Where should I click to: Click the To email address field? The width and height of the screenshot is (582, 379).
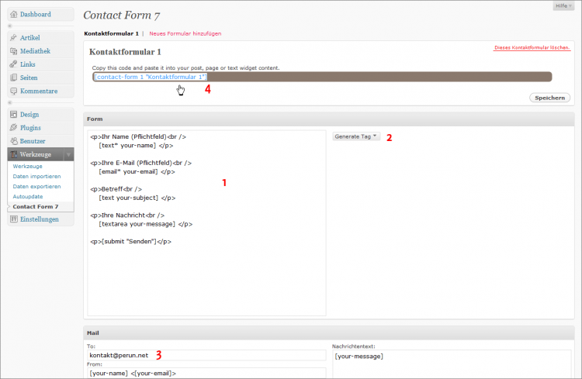[x=206, y=355]
